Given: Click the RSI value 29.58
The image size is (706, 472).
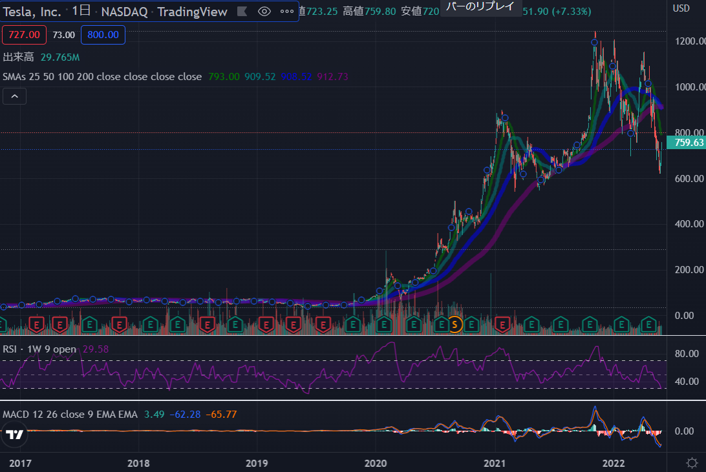Looking at the screenshot, I should (96, 349).
